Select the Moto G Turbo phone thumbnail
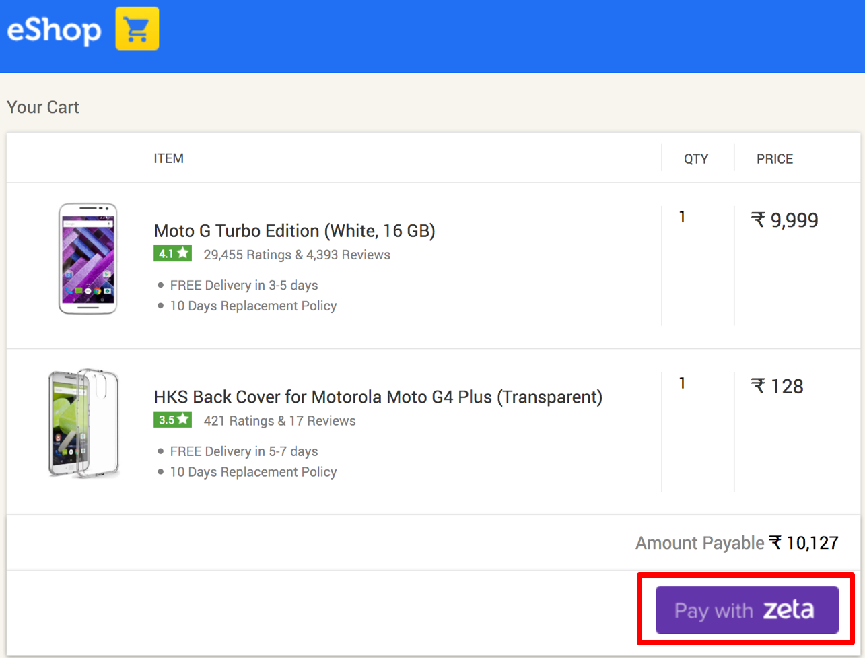Viewport: 865px width, 658px height. coord(88,259)
